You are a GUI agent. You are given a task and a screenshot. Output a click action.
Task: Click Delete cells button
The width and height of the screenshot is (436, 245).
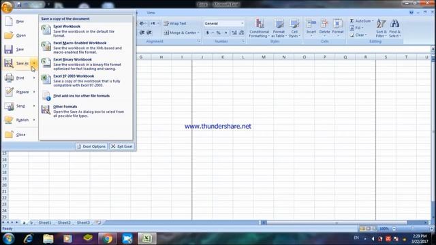click(x=324, y=28)
